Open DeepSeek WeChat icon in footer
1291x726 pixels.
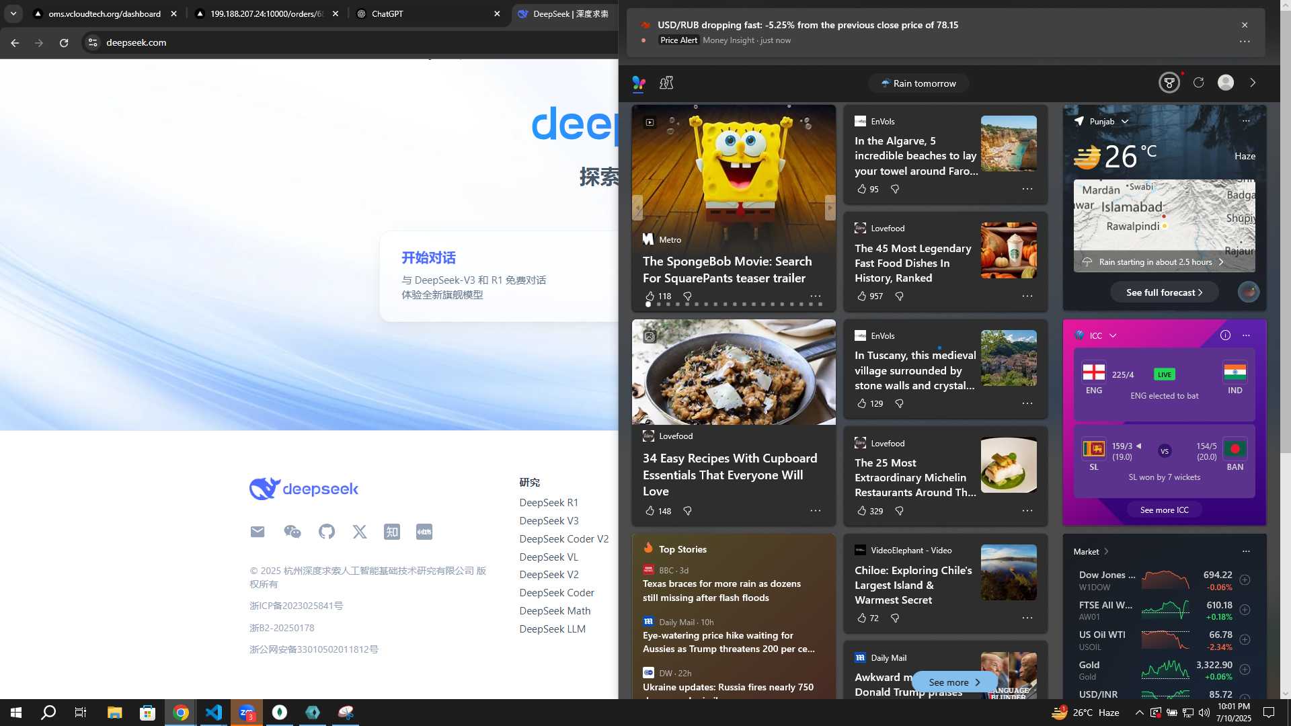[292, 532]
